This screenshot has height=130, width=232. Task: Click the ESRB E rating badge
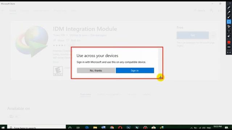[58, 71]
